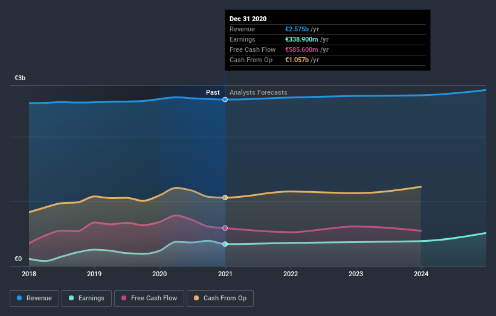
Task: Click the 2021 x-axis label
Action: [x=225, y=274]
